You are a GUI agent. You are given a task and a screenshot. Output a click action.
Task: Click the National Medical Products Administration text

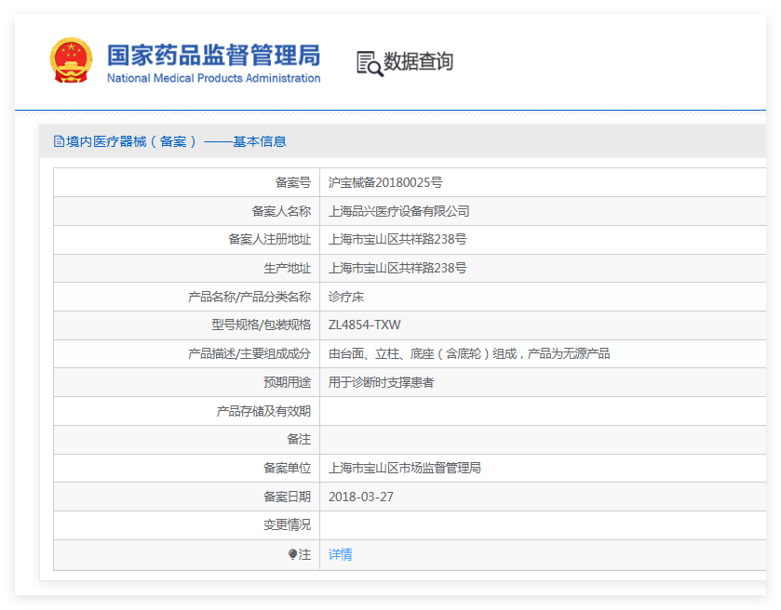[x=214, y=78]
